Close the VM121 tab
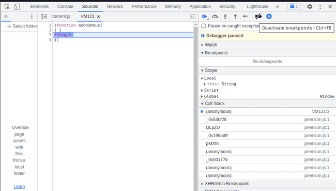The height and width of the screenshot is (191, 336). [98, 17]
